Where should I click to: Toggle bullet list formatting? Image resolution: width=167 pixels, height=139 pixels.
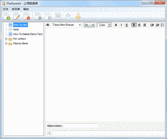pyautogui.click(x=163, y=25)
